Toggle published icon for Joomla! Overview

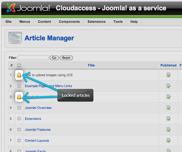(168, 108)
